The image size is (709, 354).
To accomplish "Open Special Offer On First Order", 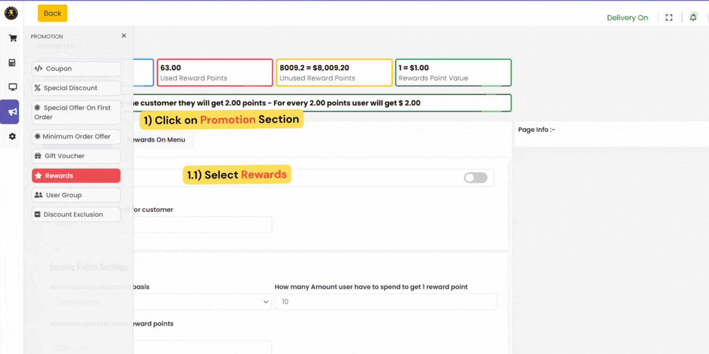I will tap(76, 112).
